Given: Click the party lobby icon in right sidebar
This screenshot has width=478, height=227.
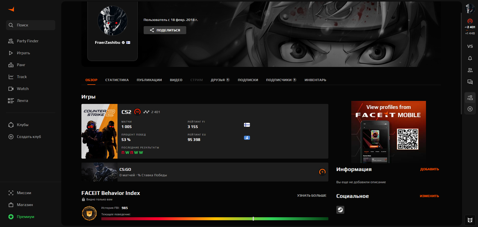Looking at the screenshot, I should pyautogui.click(x=470, y=98).
